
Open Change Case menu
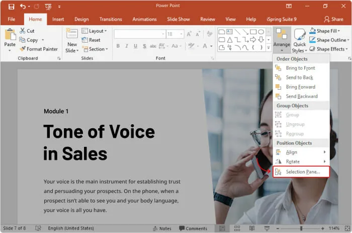tap(177, 46)
